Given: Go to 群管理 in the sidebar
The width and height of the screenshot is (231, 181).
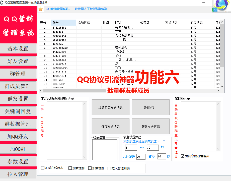Looking at the screenshot, I should click(x=18, y=74).
